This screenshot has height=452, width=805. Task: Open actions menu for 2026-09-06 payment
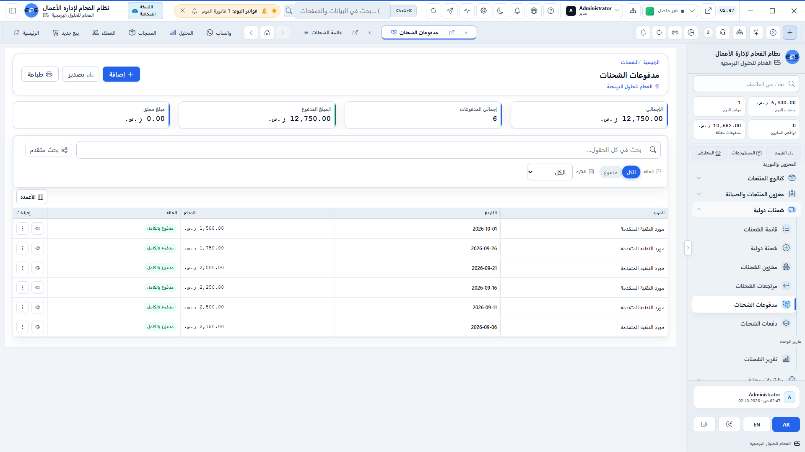[x=23, y=327]
